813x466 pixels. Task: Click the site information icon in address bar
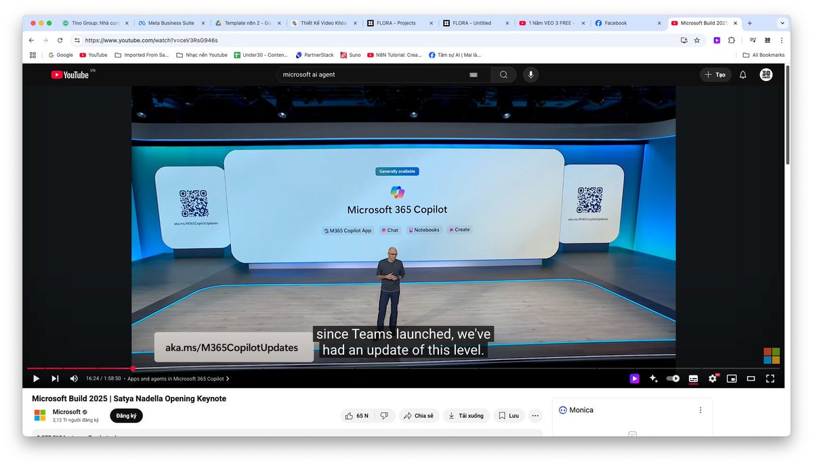77,40
